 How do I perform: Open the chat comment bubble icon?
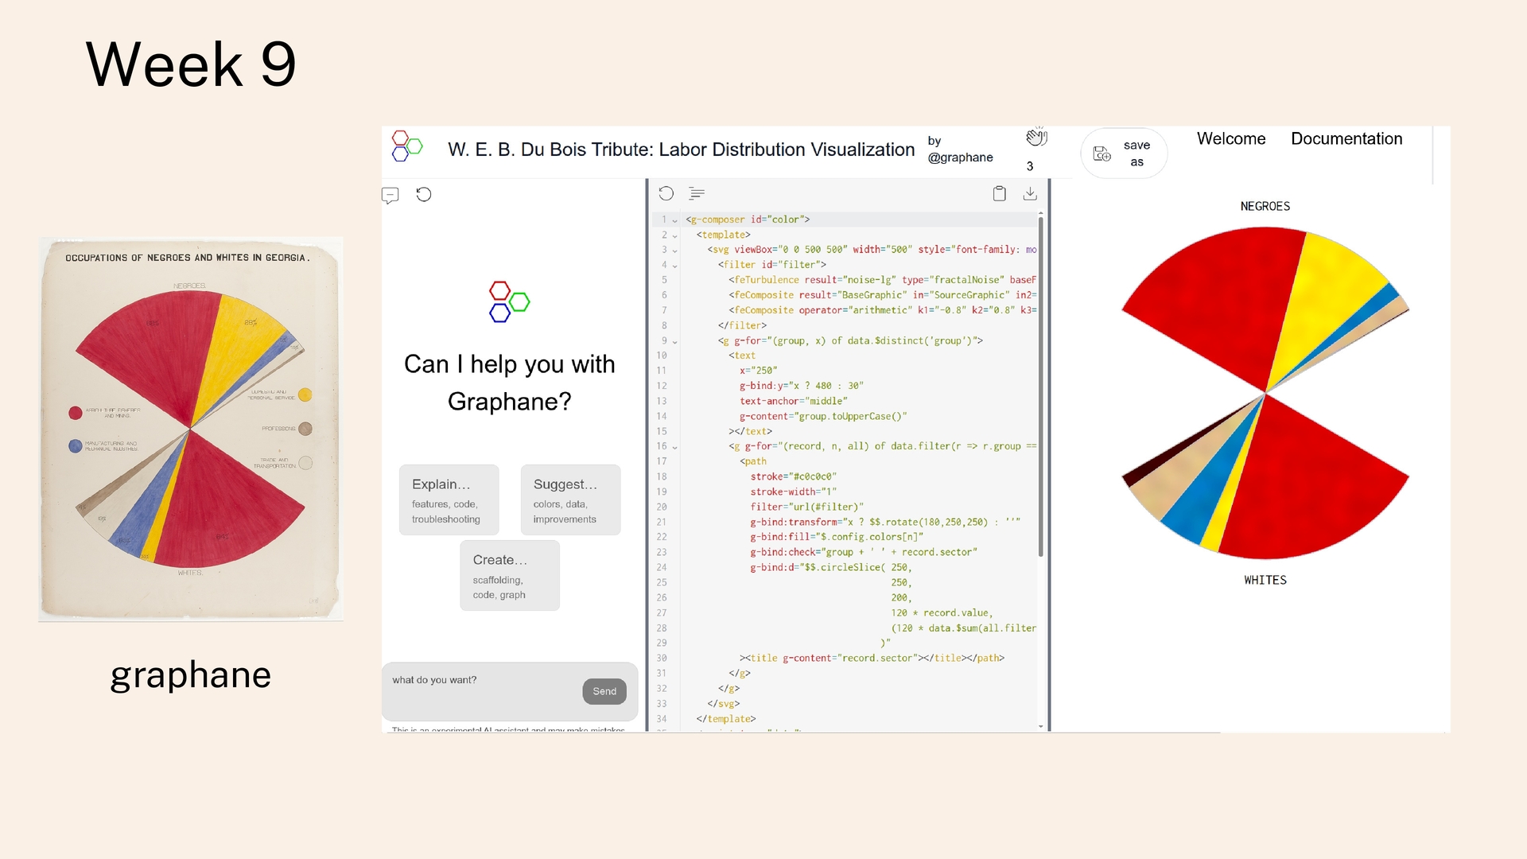[x=390, y=195]
